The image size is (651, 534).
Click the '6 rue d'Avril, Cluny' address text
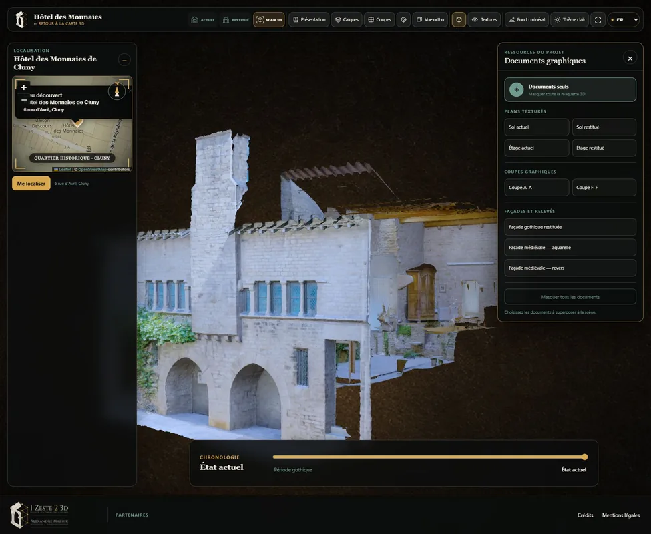pos(71,184)
